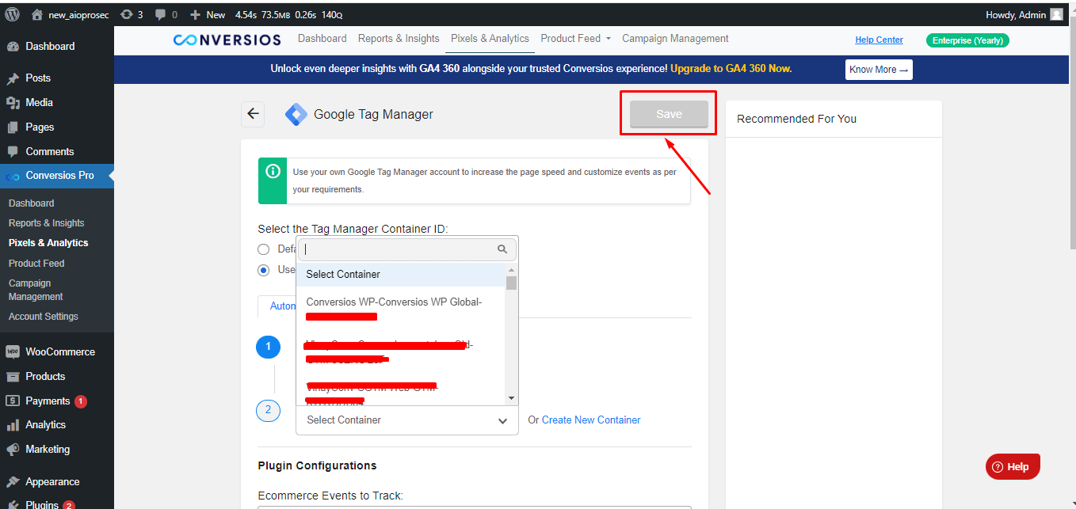Screen dimensions: 1076x509
Task: Click the Save button
Action: pyautogui.click(x=669, y=114)
